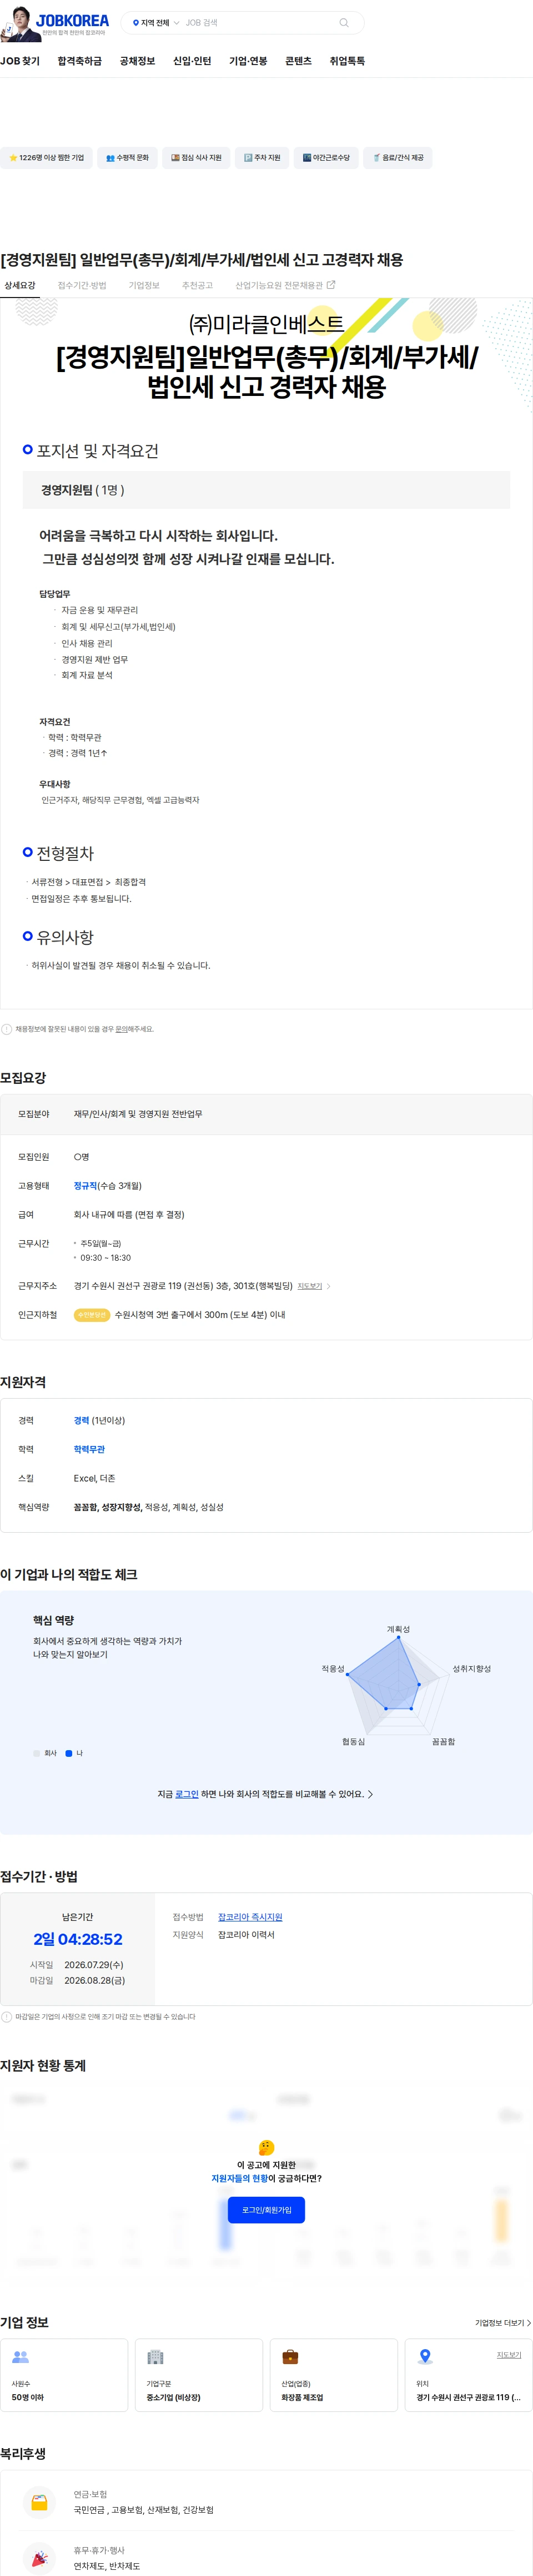Click the 수인분당선 subway line badge
Viewport: 533px width, 2576px height.
[92, 1315]
